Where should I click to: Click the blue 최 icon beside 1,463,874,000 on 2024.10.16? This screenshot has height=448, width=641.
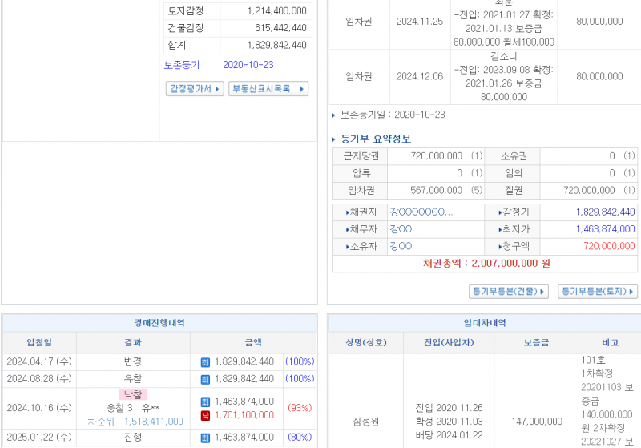pos(205,402)
